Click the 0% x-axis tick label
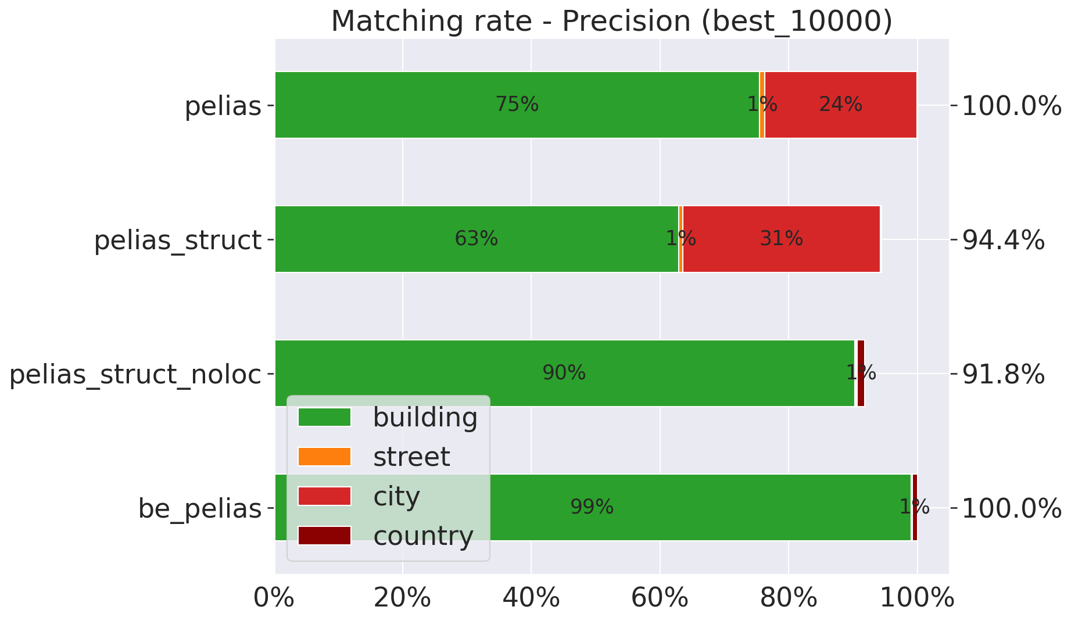This screenshot has width=1071, height=621. coord(274,598)
